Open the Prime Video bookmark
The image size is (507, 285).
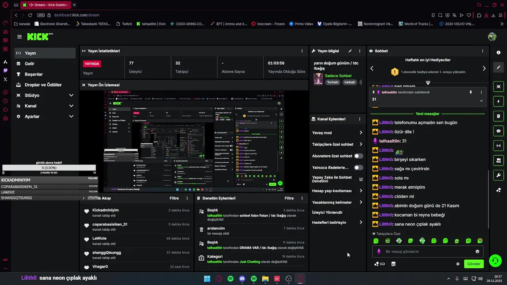coord(301,24)
